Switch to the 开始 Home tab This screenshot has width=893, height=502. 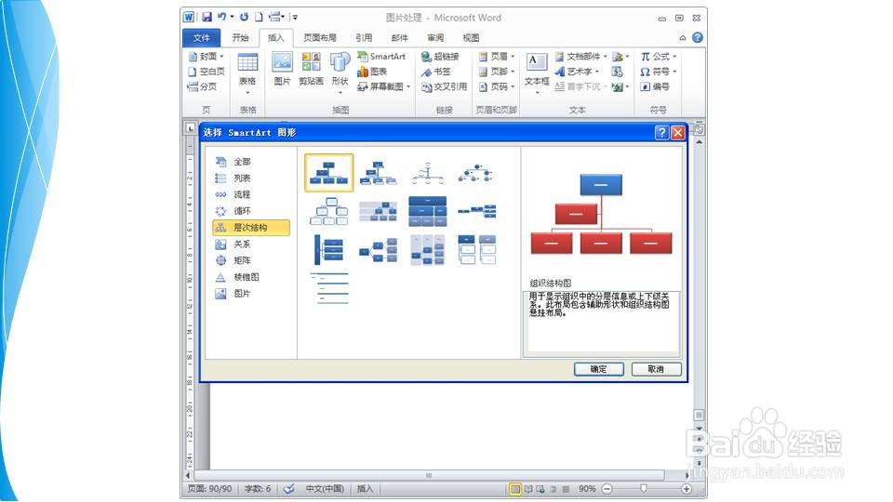[240, 37]
